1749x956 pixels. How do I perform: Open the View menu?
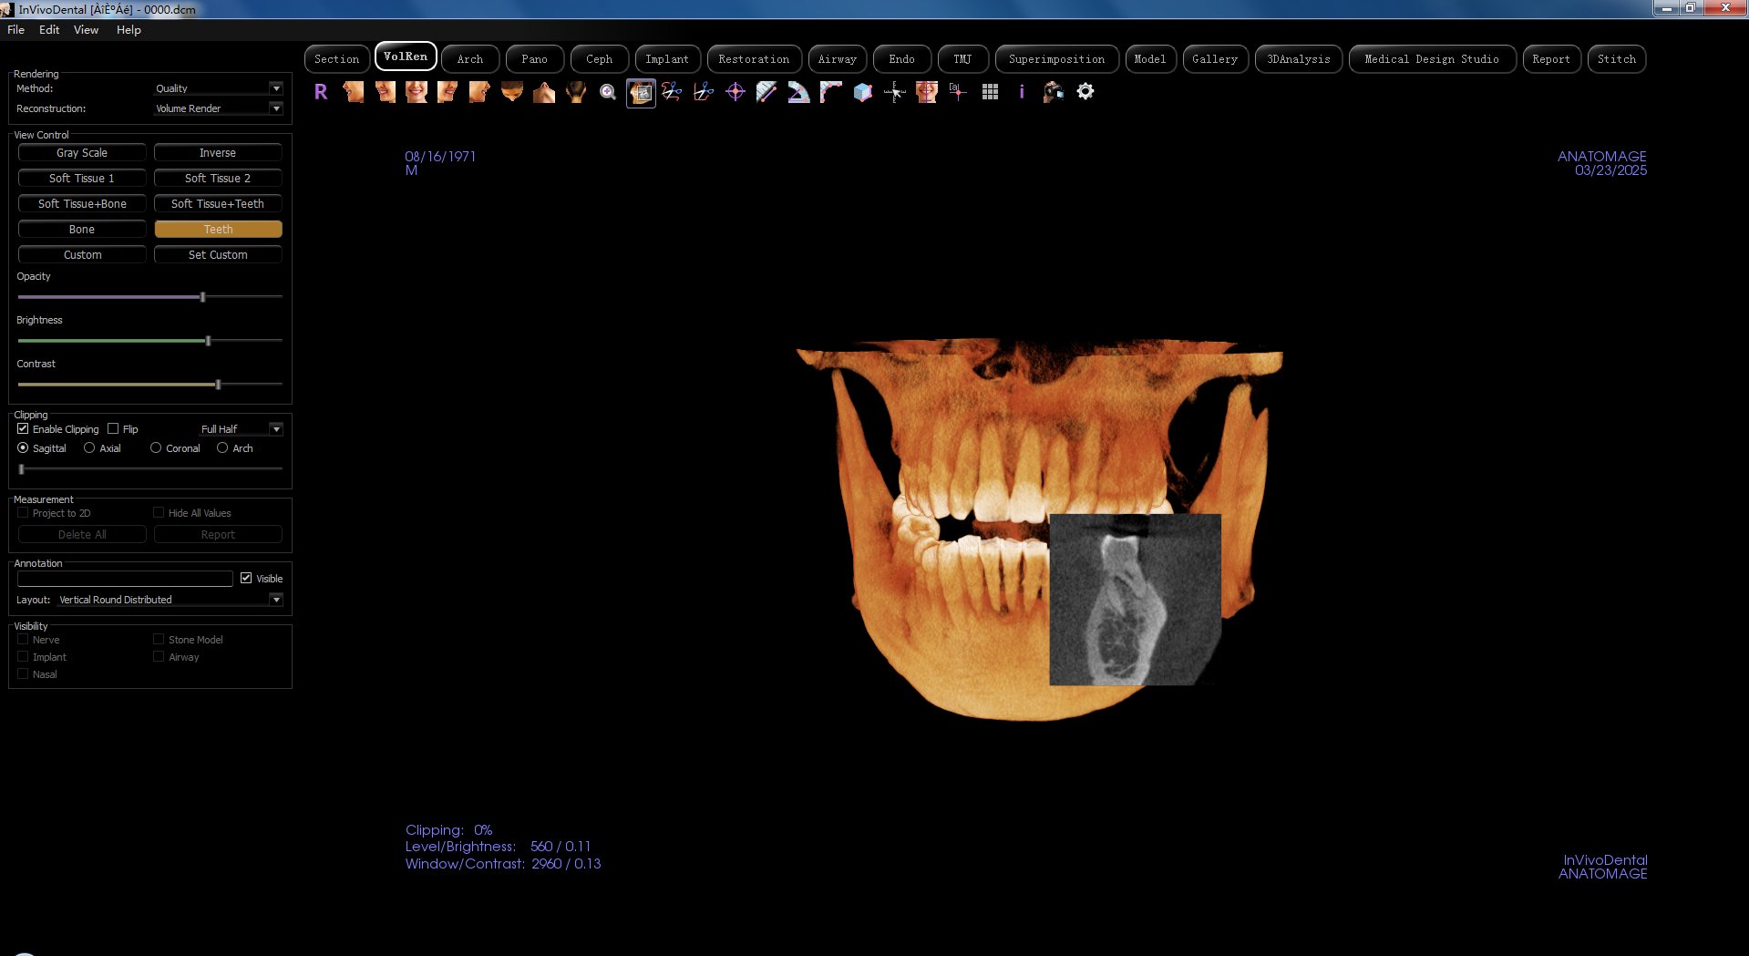[85, 29]
